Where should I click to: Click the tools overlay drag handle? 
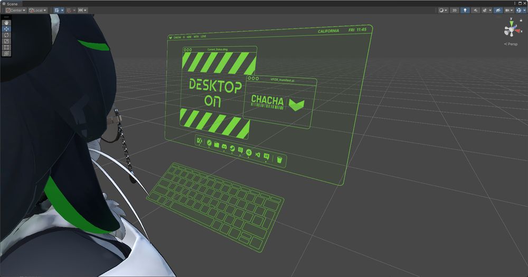point(6,17)
